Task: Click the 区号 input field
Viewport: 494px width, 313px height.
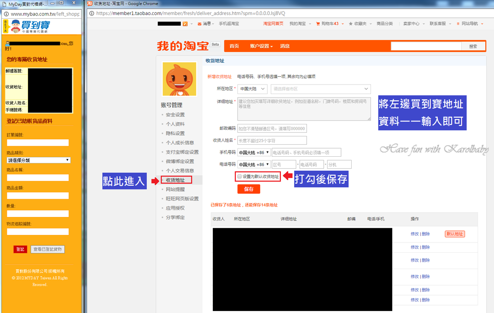Action: [284, 164]
